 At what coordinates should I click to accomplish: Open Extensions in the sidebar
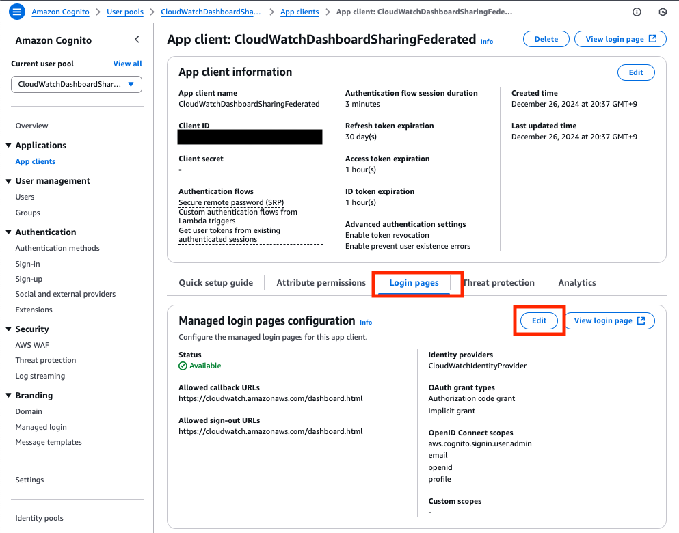(x=34, y=310)
